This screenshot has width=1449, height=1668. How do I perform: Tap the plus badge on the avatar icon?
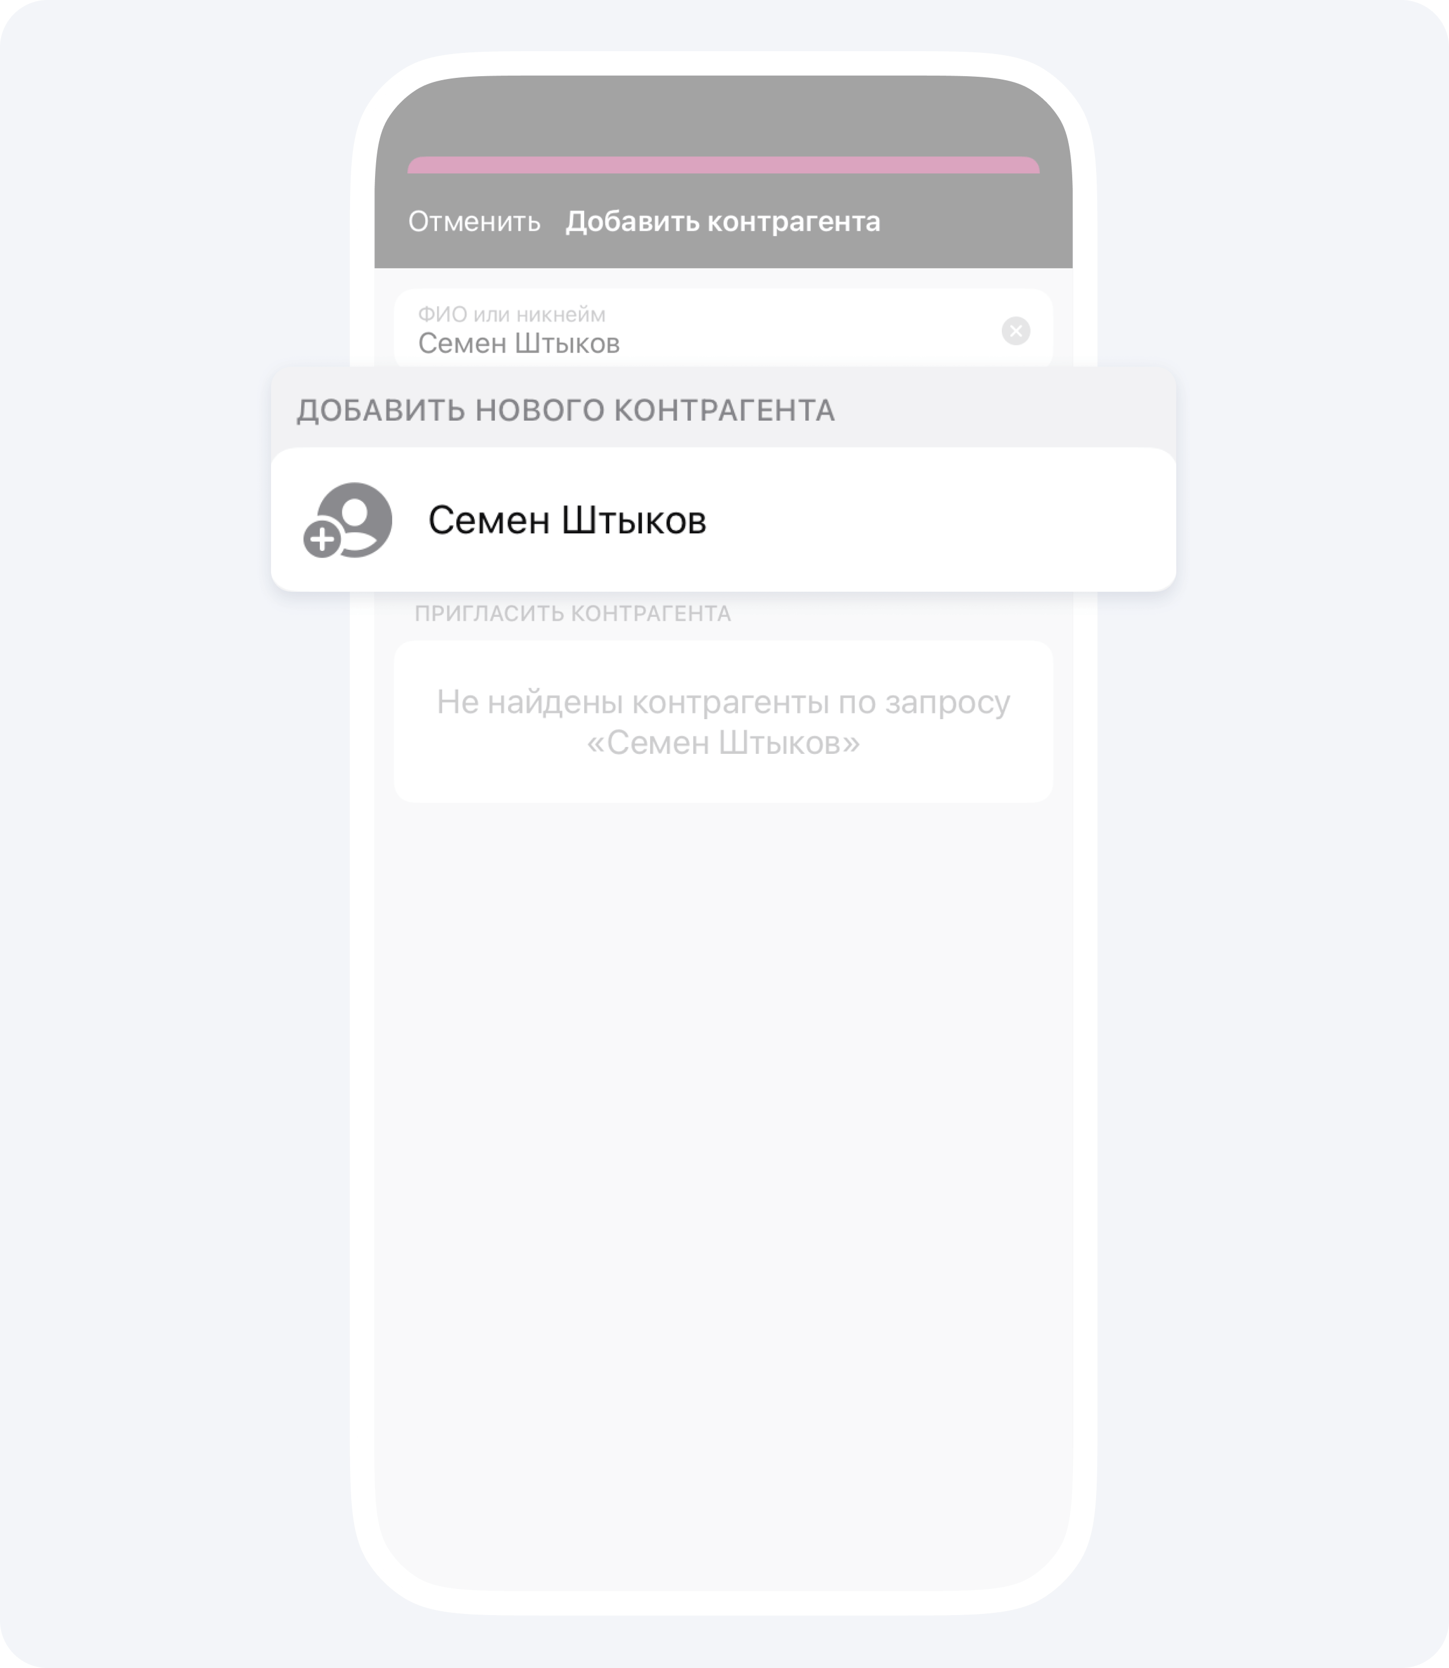pos(323,540)
